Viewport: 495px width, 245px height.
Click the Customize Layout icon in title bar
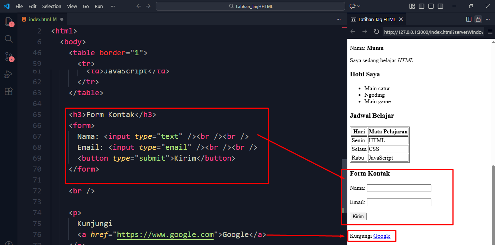tap(412, 6)
